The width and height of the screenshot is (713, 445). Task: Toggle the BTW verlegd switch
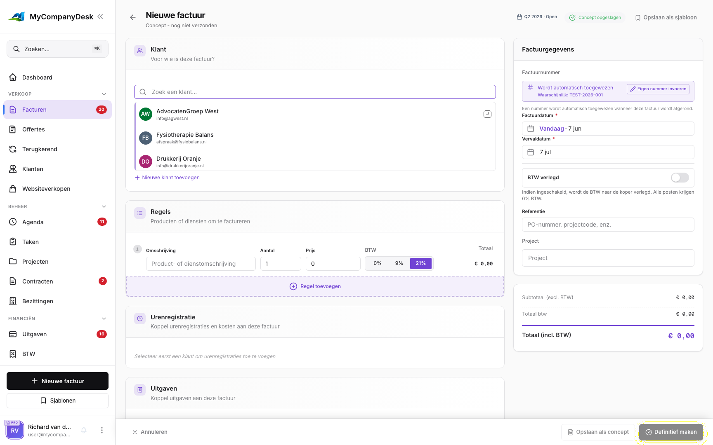680,178
